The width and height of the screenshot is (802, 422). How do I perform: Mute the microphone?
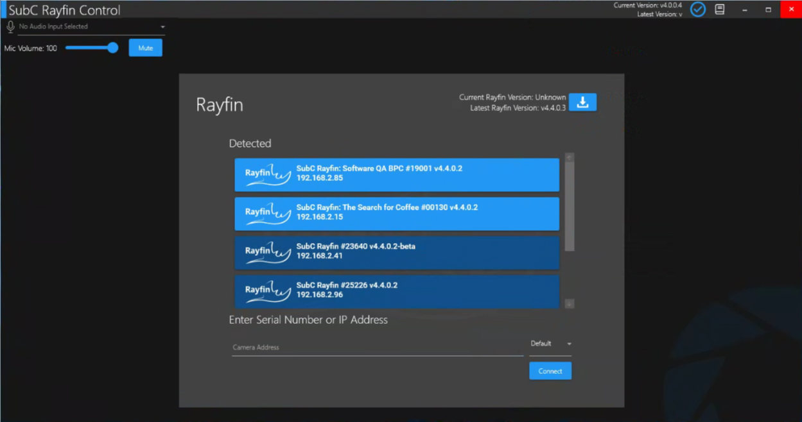pos(145,48)
